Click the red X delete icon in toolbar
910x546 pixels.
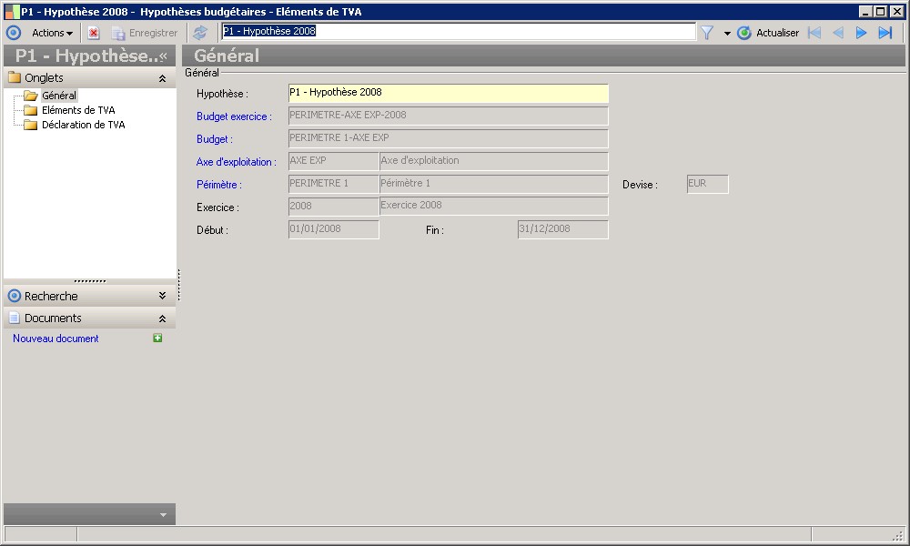[x=94, y=33]
